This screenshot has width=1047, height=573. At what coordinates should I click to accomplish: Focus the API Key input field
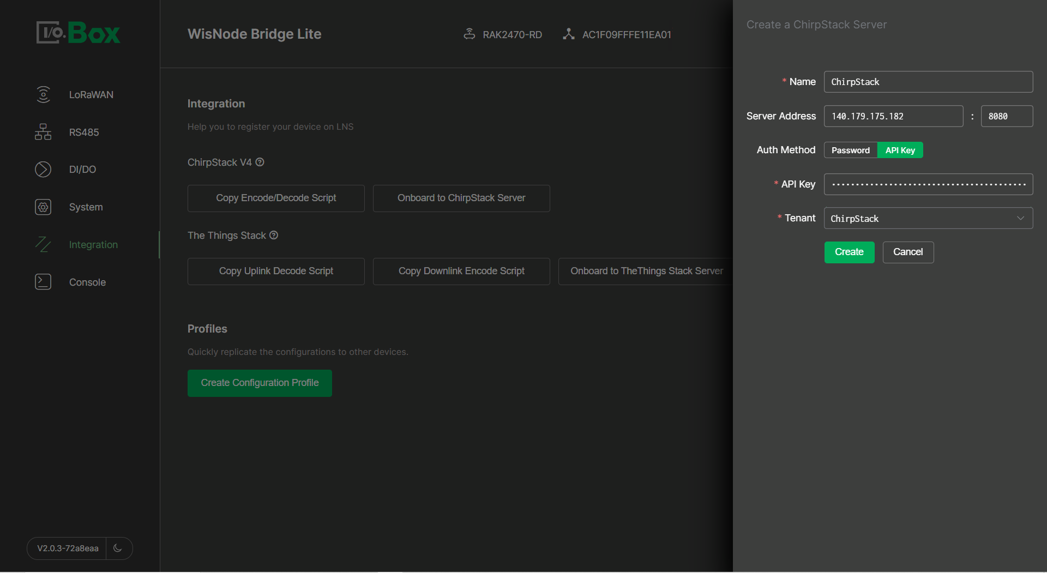[x=928, y=184]
